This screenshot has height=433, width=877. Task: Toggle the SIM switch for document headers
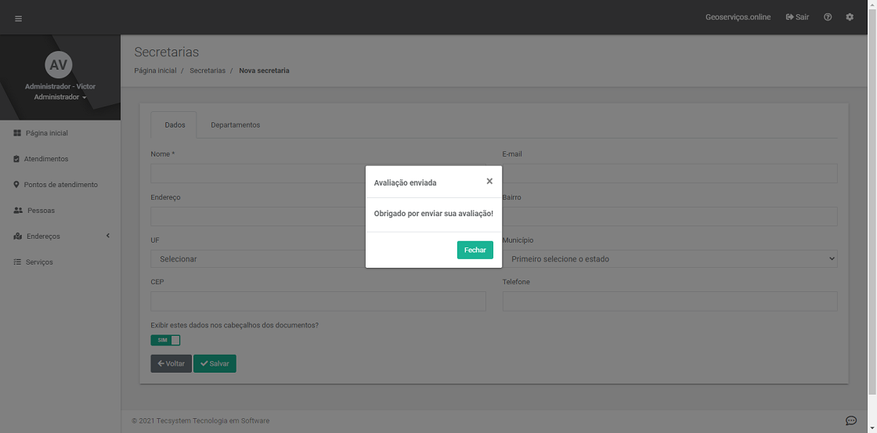click(165, 340)
